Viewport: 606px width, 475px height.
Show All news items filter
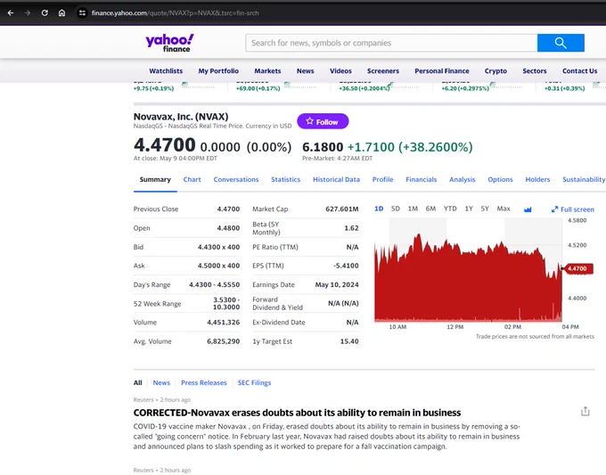click(137, 382)
